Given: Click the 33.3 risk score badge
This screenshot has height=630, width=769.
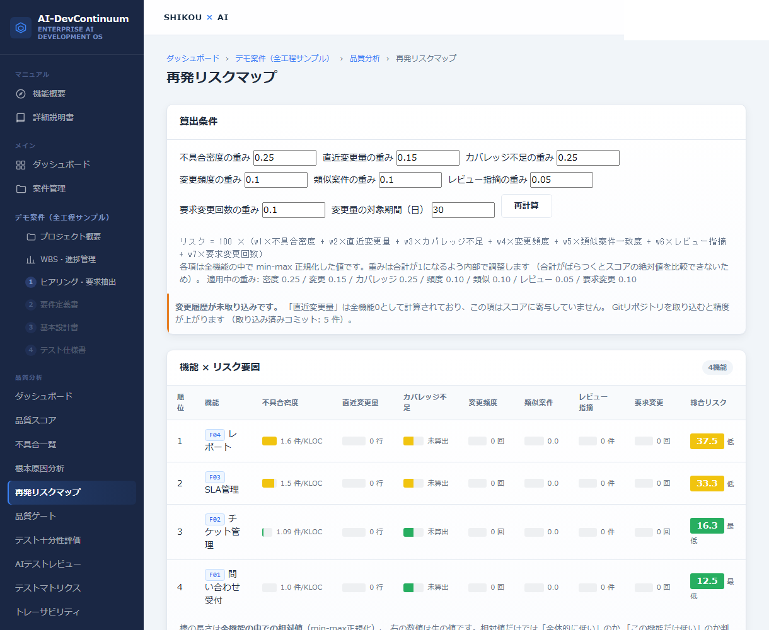Looking at the screenshot, I should click(707, 483).
